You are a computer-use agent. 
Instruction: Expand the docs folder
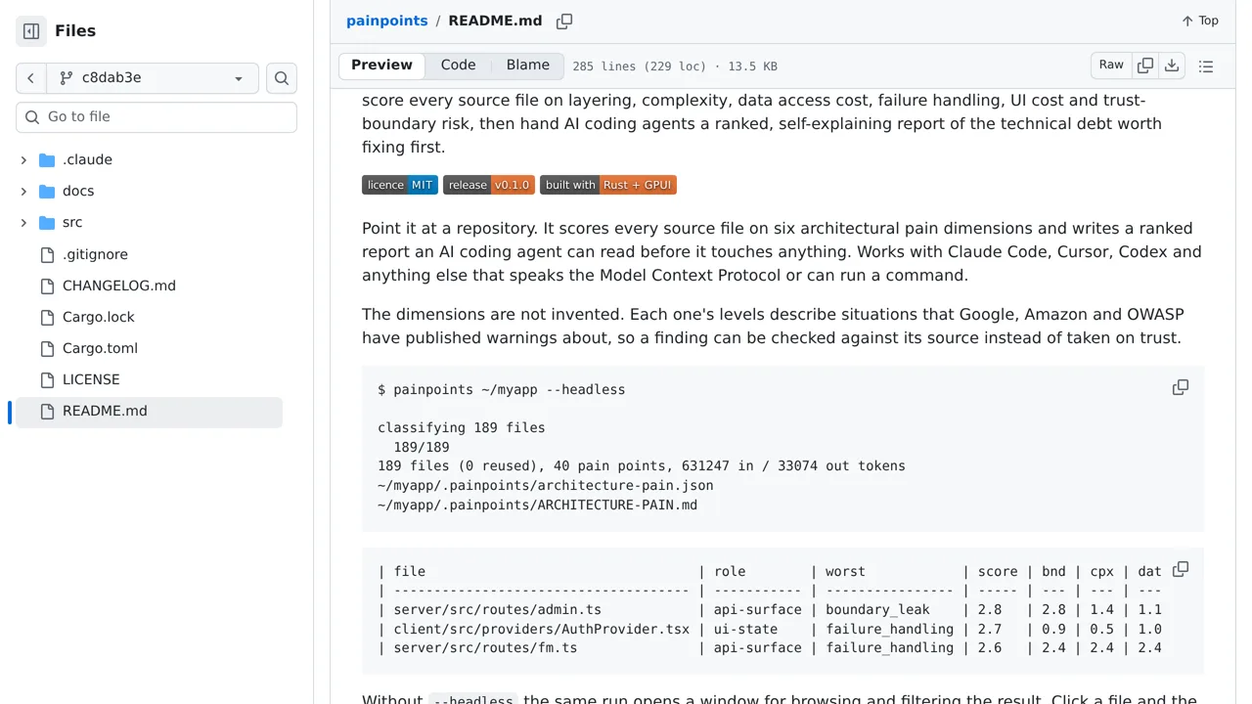click(23, 192)
